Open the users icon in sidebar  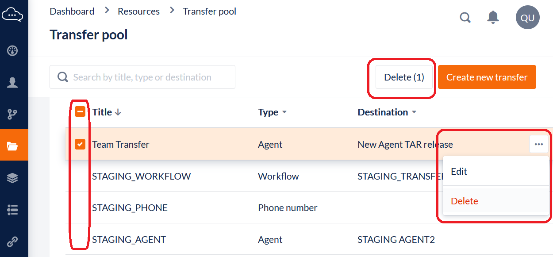point(12,83)
